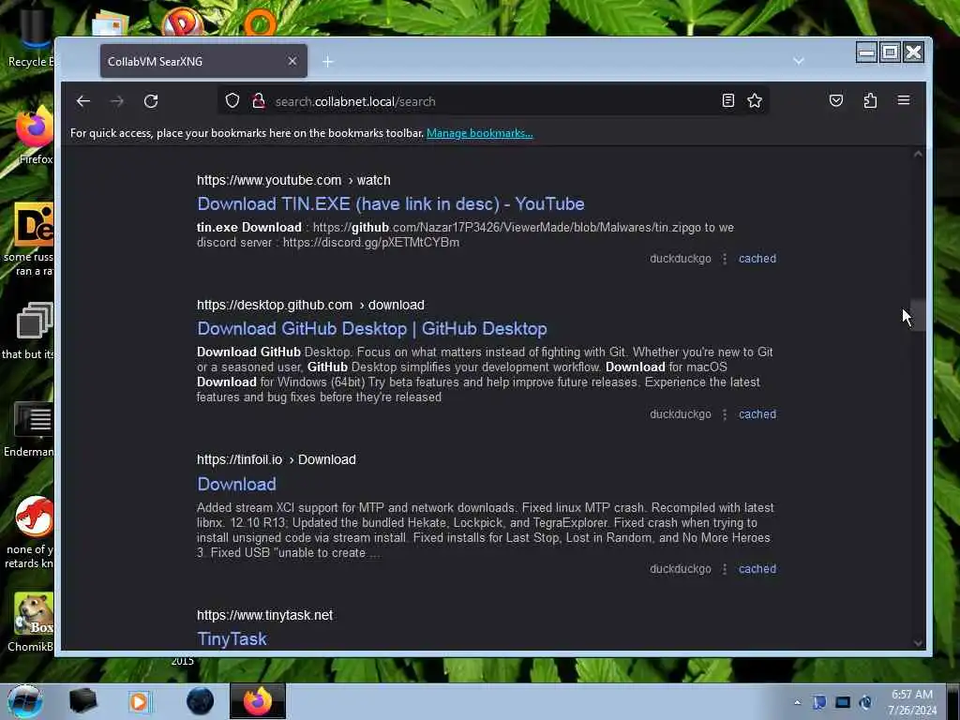Viewport: 960px width, 720px height.
Task: Open options dots for GitHub Desktop result
Action: point(725,414)
